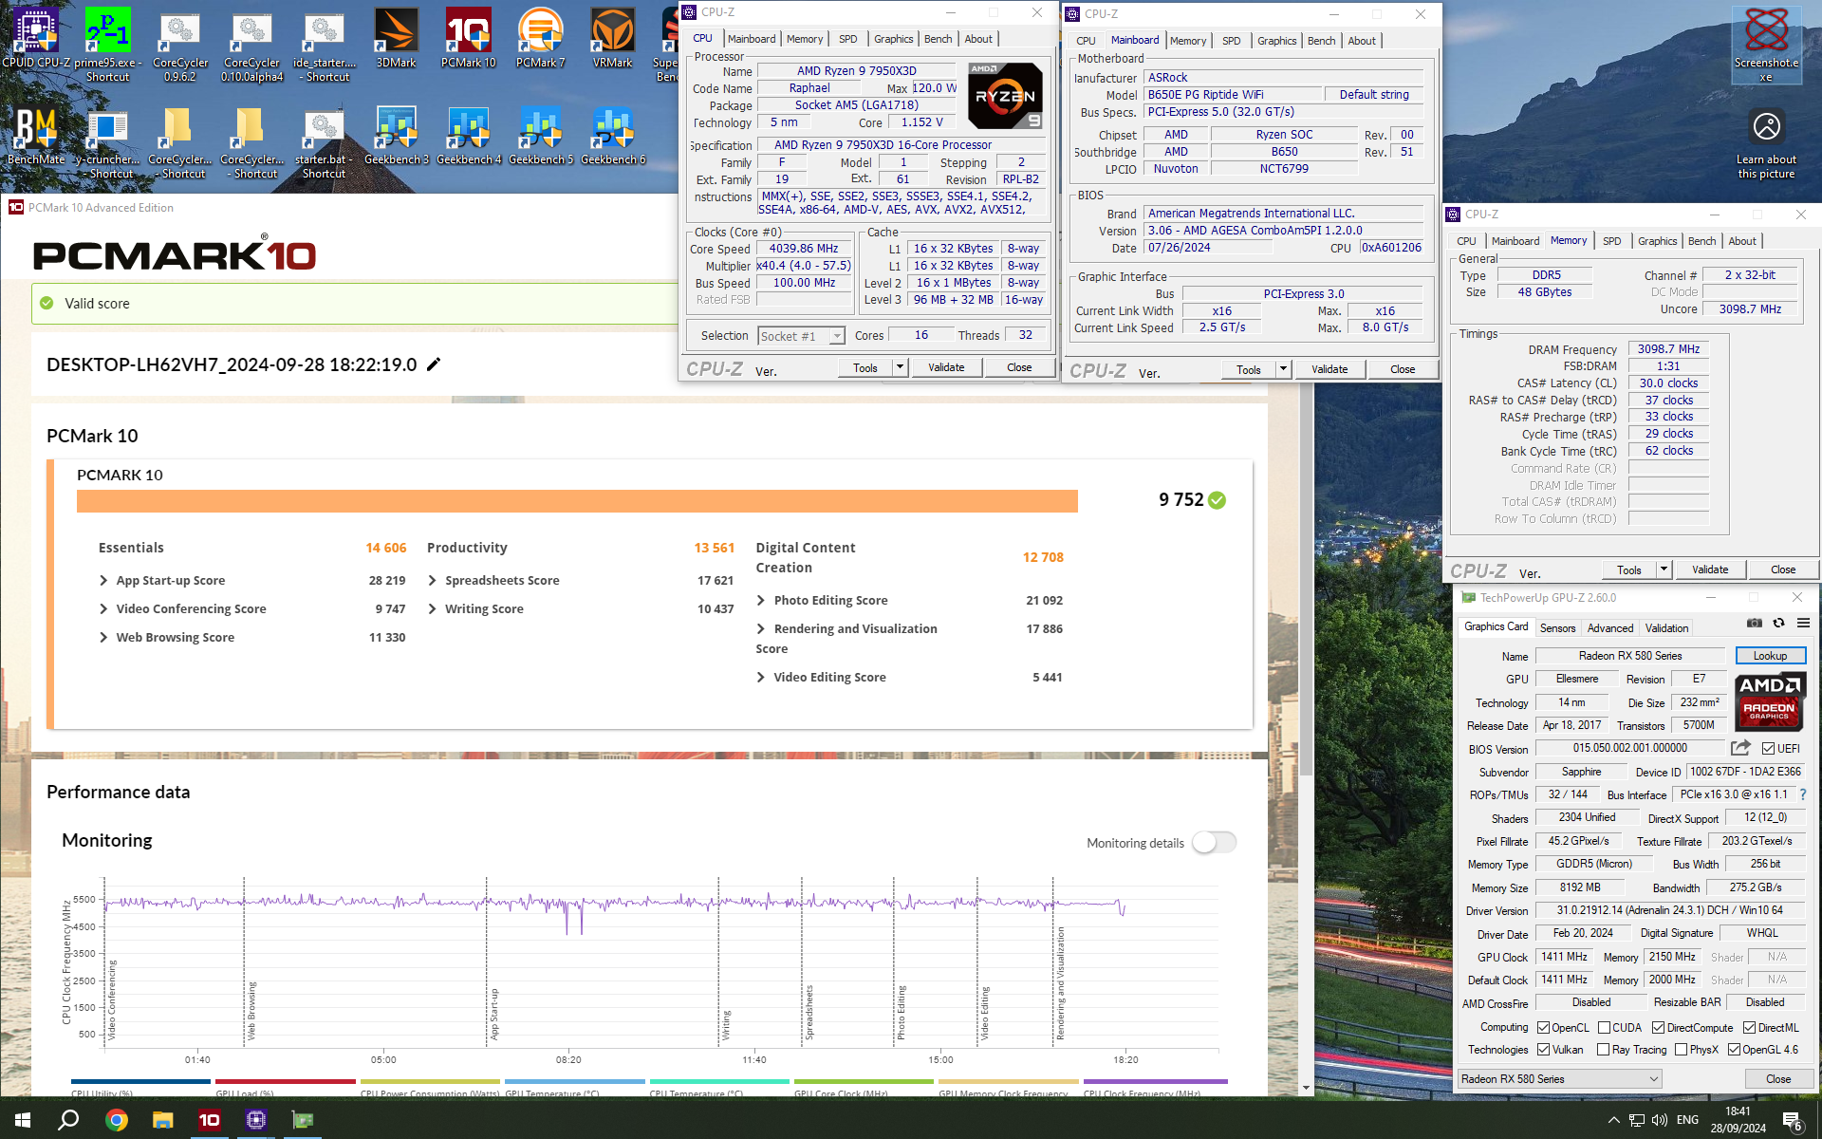The image size is (1822, 1139).
Task: Toggle OpenCL checkbox
Action: click(x=1544, y=1028)
